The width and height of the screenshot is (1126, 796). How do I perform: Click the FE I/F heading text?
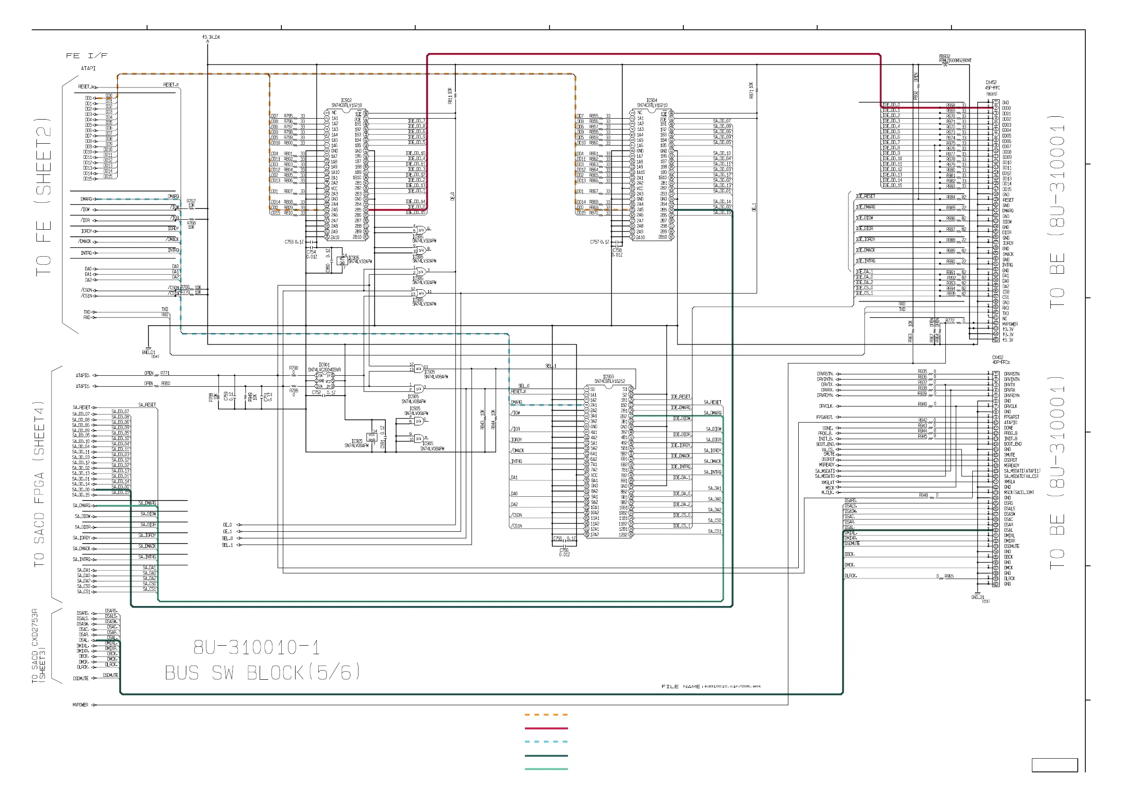pos(87,56)
